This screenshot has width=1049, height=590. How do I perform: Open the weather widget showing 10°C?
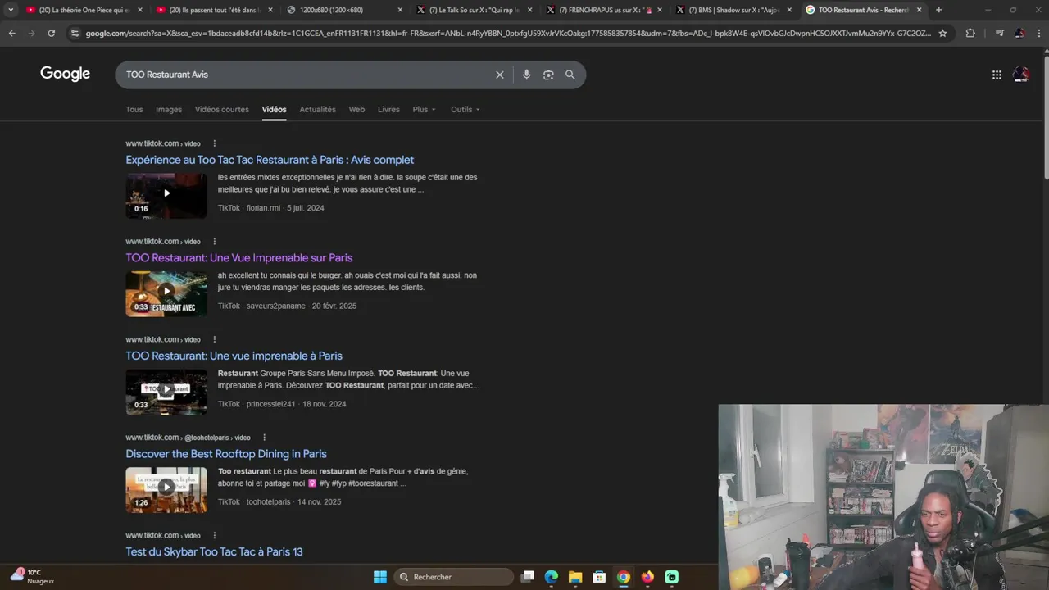click(x=32, y=576)
